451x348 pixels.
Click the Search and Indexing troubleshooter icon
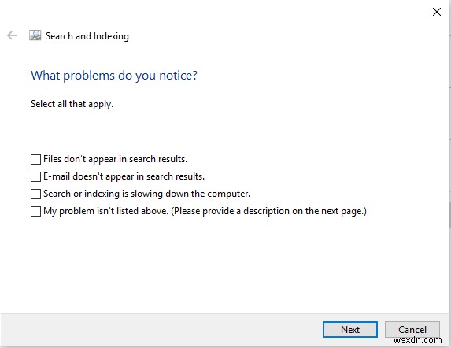(35, 35)
